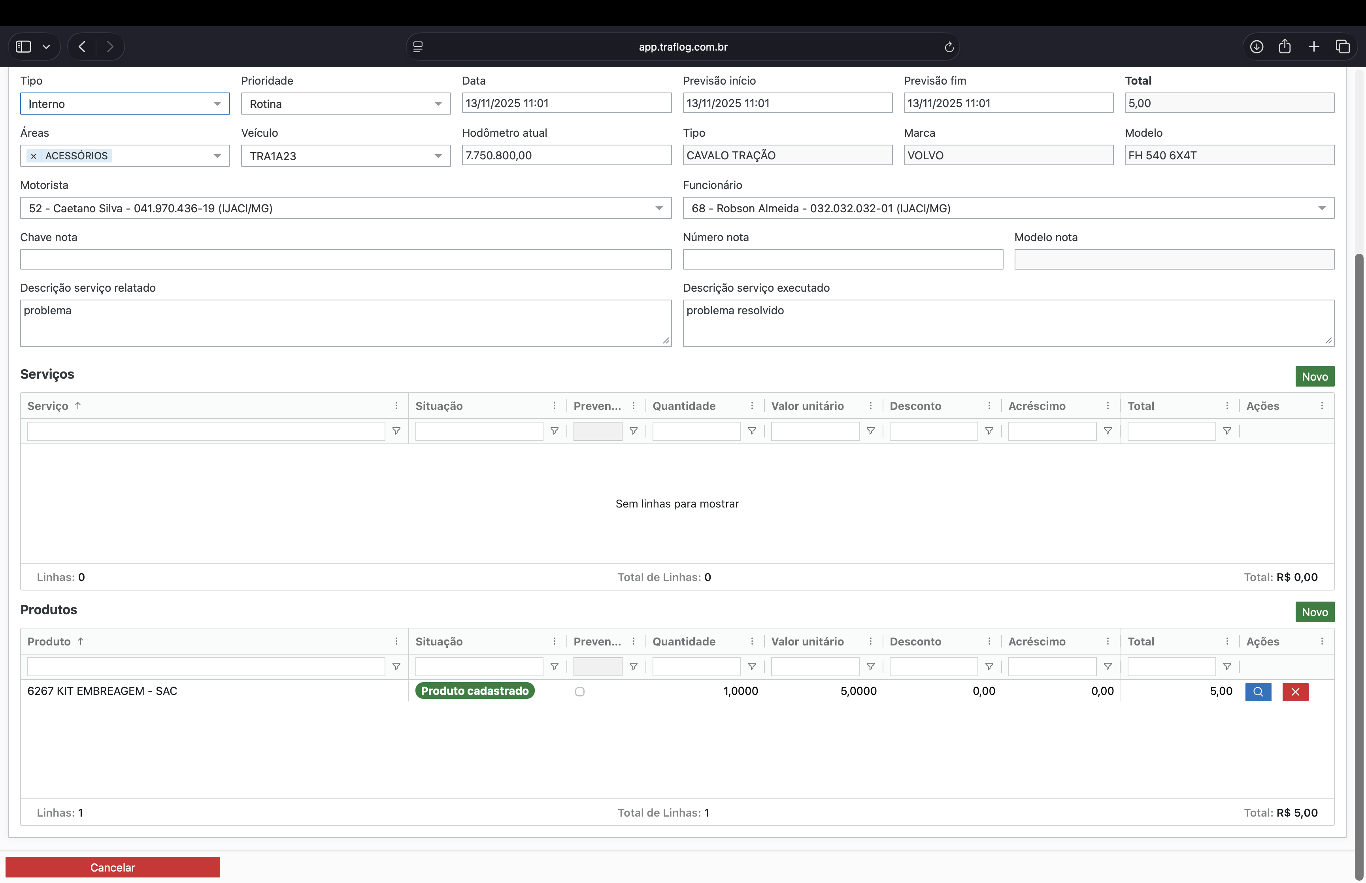Click filter icon in Produtos Quantidade column
This screenshot has width=1366, height=883.
pyautogui.click(x=751, y=666)
